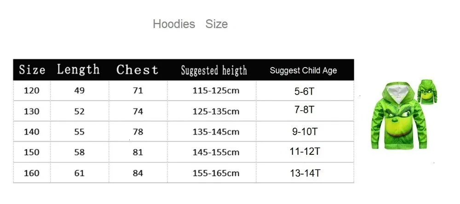Viewport: 460px width, 204px height.
Task: Click the Hoodies Size title
Action: tap(190, 24)
